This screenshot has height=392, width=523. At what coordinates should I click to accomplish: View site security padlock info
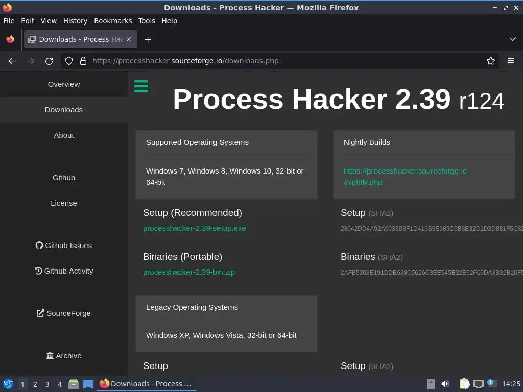coord(83,61)
